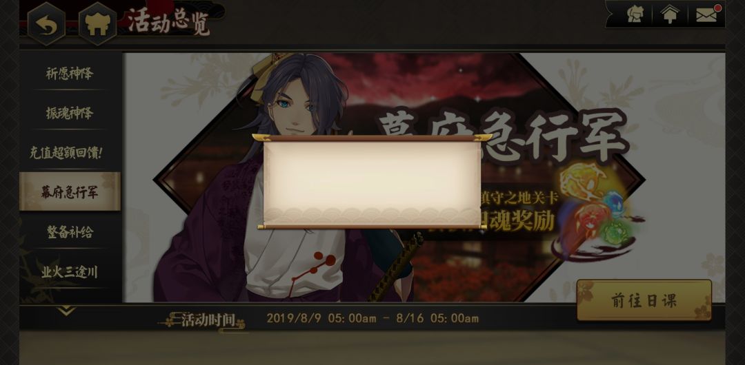Tap the house with up-arrow icon
Image resolution: width=745 pixels, height=365 pixels.
[x=669, y=14]
